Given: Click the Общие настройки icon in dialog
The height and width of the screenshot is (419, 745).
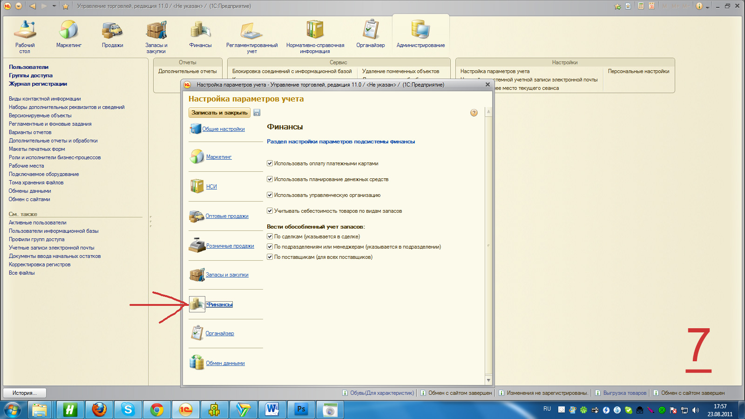Looking at the screenshot, I should [x=196, y=128].
